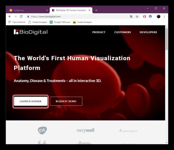This screenshot has height=150, width=174.
Task: Click the REQUEST DEMO button
Action: 66,101
